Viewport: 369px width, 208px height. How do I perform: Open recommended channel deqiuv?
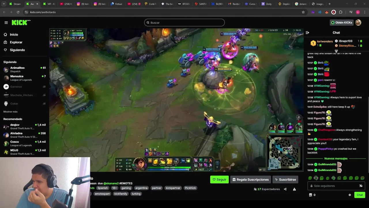[25, 127]
